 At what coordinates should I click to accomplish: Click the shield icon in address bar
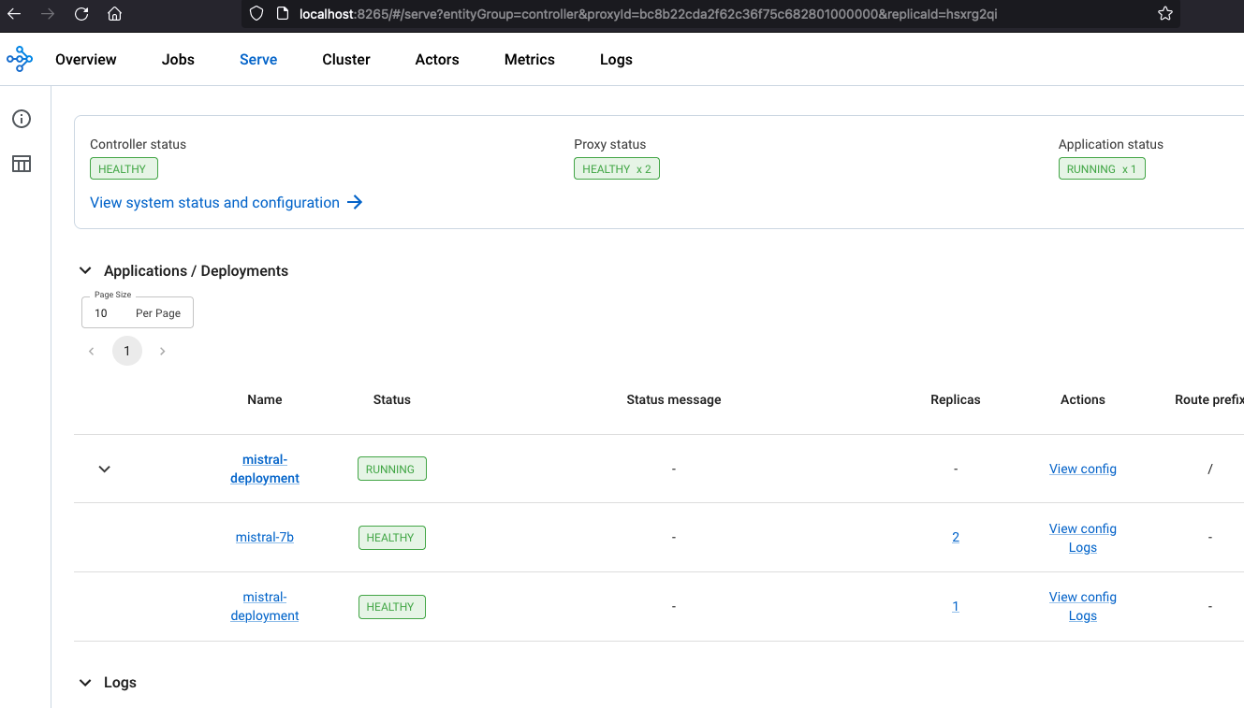(x=256, y=14)
